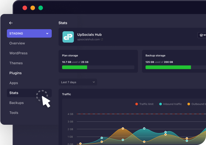
Task: Go back using the left arrow icon
Action: [x=11, y=23]
